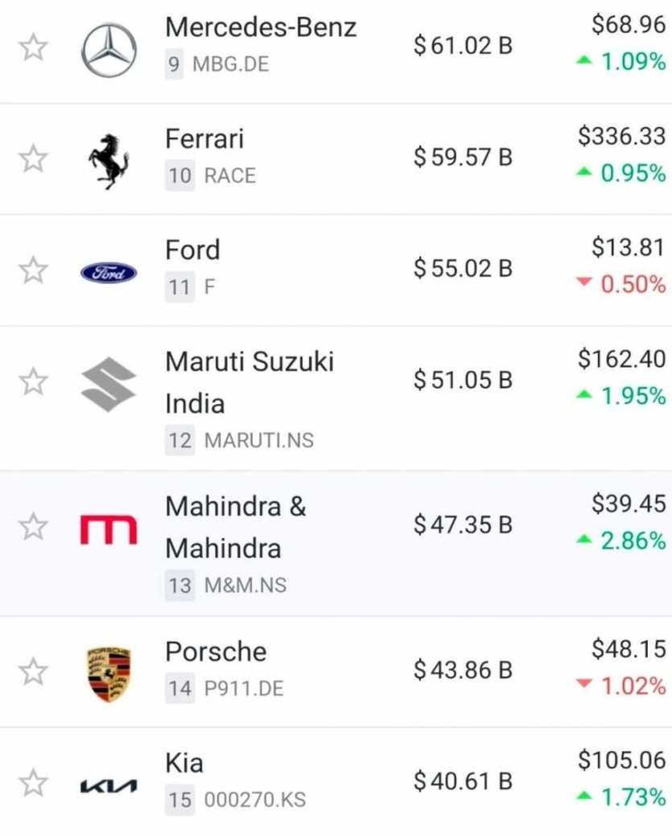Toggle the Kia favorite star
The height and width of the screenshot is (836, 672).
(x=33, y=782)
